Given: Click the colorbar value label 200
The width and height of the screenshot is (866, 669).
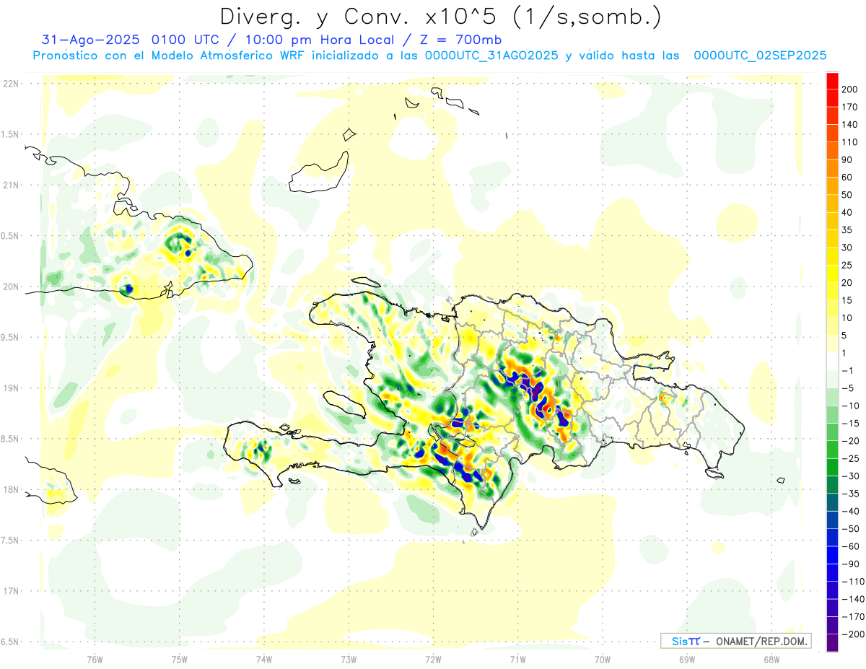Looking at the screenshot, I should tap(849, 89).
